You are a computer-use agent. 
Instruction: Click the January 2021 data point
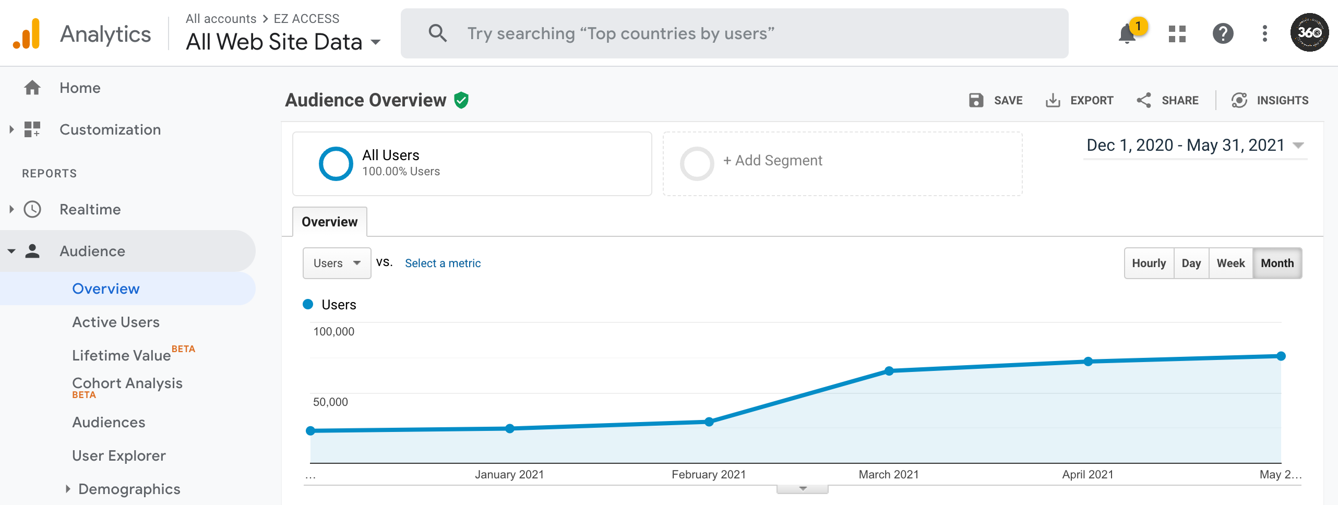(510, 428)
